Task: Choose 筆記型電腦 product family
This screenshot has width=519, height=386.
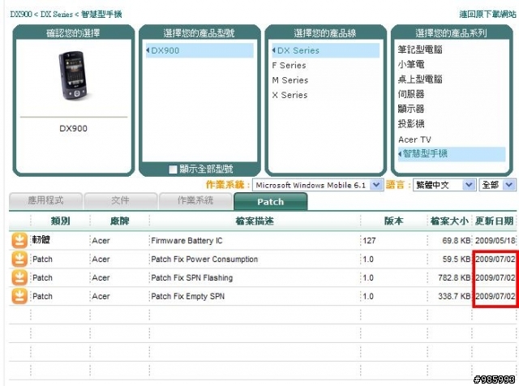Action: click(x=420, y=49)
